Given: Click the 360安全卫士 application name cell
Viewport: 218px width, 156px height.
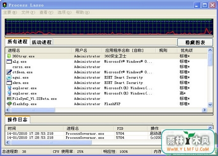Looking at the screenshot, I should pyautogui.click(x=115, y=56).
